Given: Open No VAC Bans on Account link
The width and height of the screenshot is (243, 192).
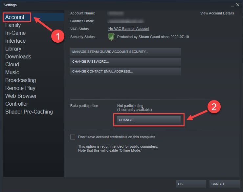Looking at the screenshot, I should (129, 29).
